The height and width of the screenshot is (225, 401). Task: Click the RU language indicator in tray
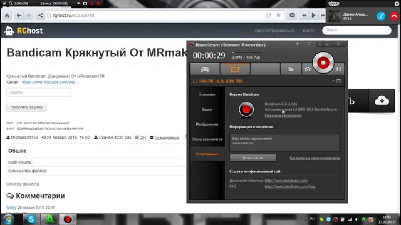[x=312, y=218]
